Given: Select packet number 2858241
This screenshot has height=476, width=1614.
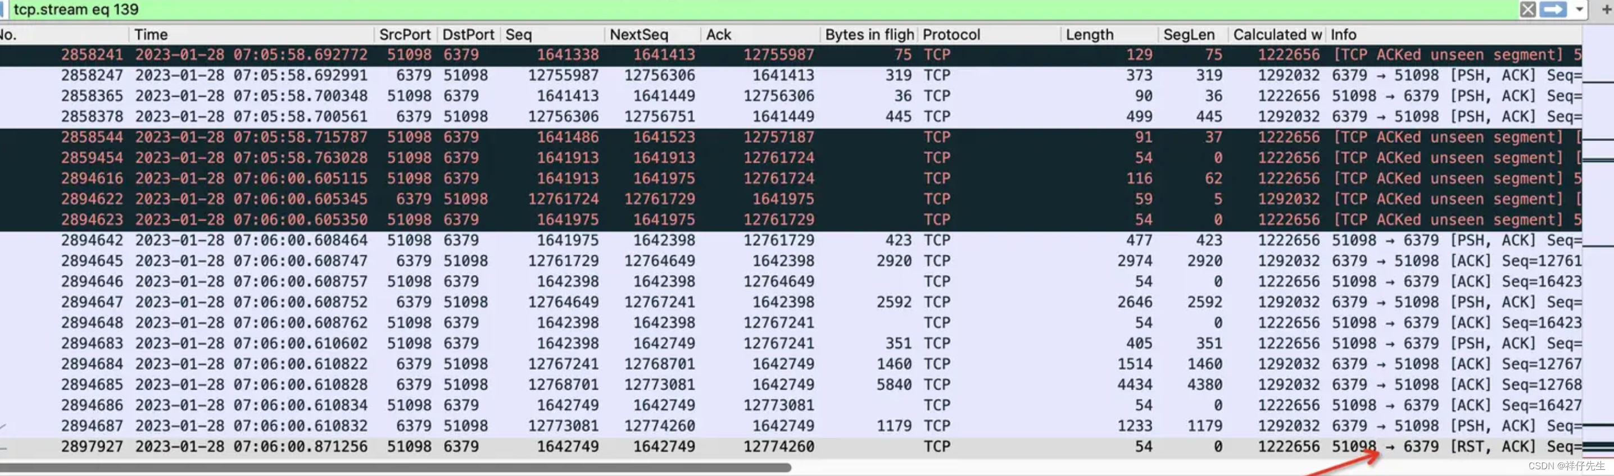Looking at the screenshot, I should click(x=791, y=55).
